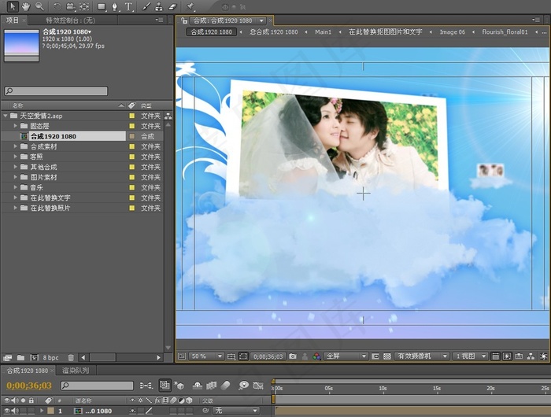Toggle draft 3D in timeline
The image size is (551, 417).
[179, 386]
